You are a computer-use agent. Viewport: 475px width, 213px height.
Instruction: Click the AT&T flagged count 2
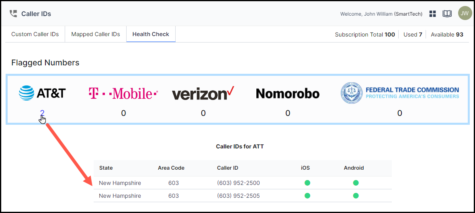42,113
